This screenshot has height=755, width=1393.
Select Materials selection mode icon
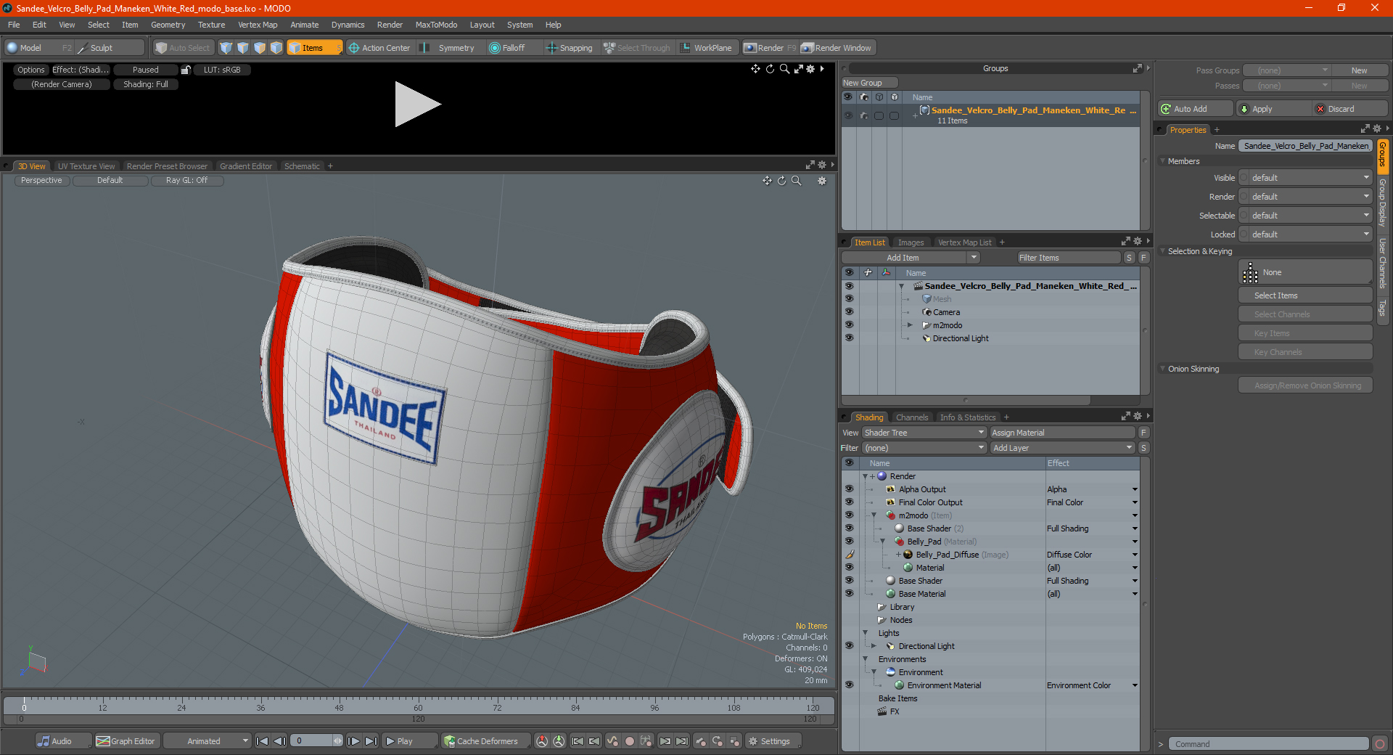[276, 48]
